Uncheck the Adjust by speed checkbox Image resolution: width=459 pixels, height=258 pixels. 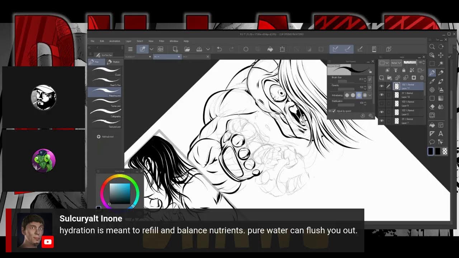tap(334, 111)
